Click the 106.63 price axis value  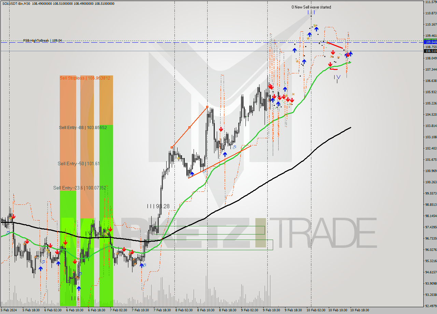coord(431,81)
